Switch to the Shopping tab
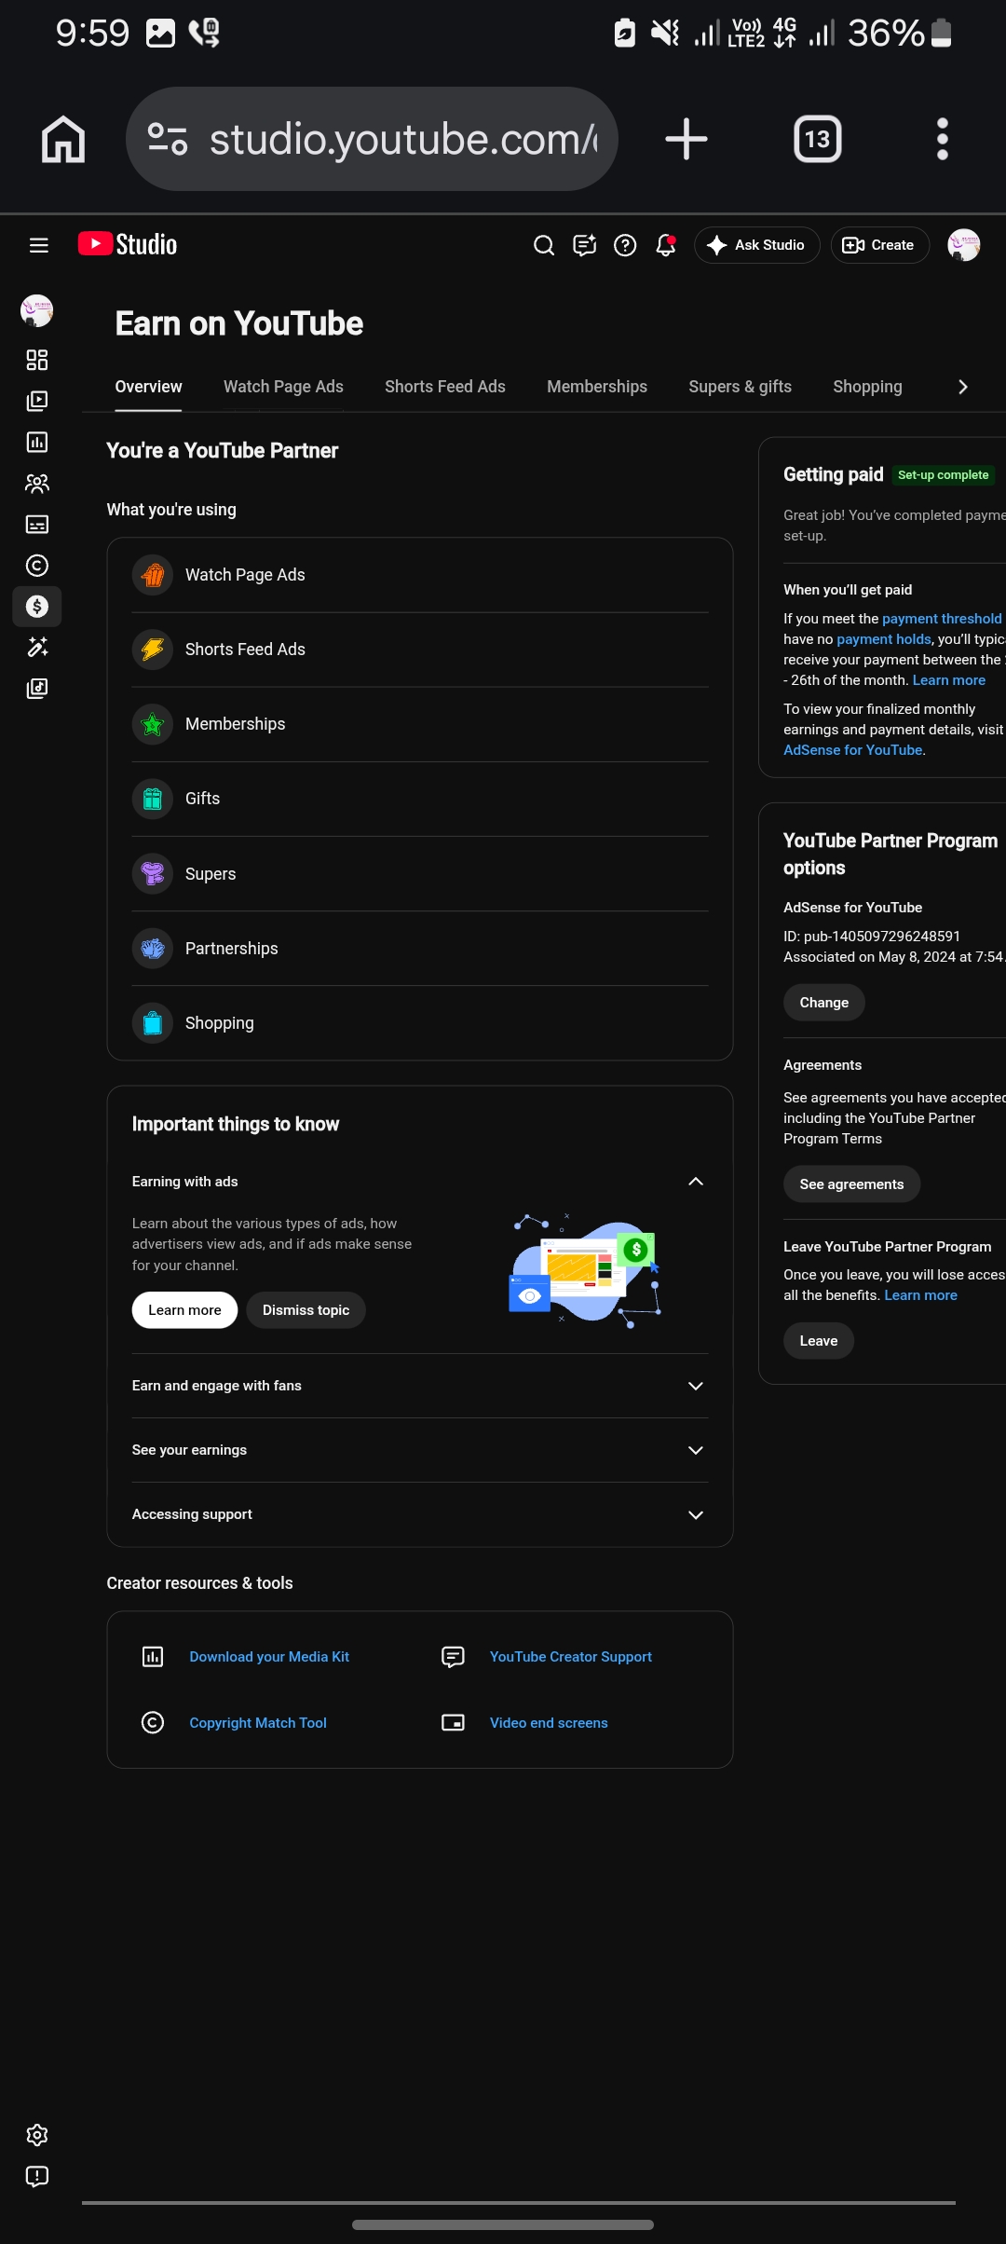The height and width of the screenshot is (2244, 1006). [867, 387]
